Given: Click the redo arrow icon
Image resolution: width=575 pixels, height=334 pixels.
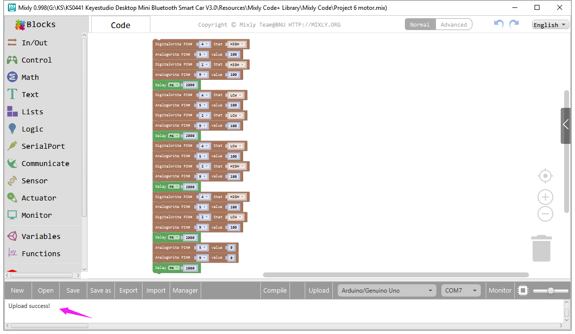Looking at the screenshot, I should click(514, 24).
